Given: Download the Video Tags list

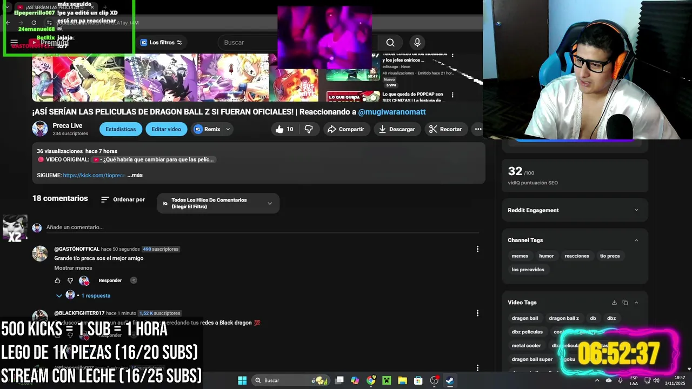Looking at the screenshot, I should coord(614,303).
